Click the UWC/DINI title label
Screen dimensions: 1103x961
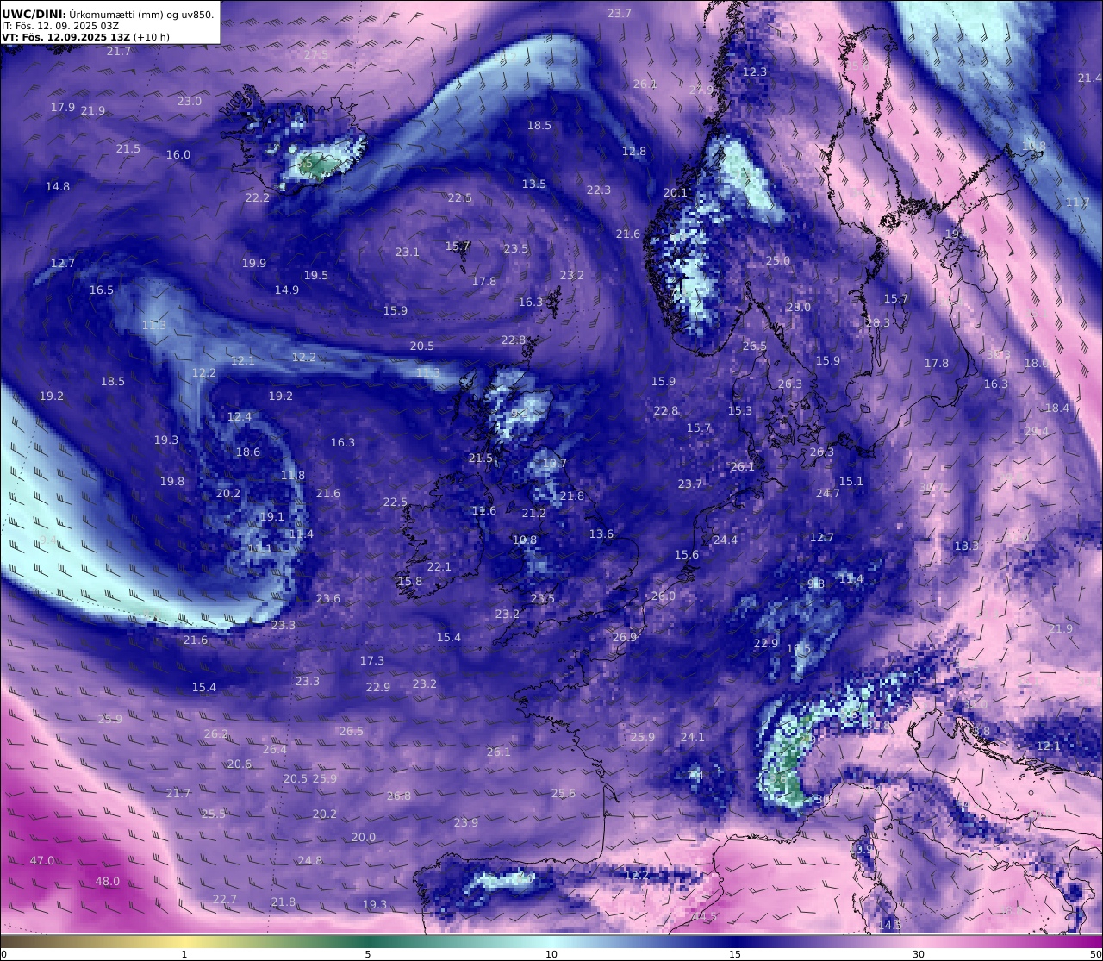click(35, 14)
